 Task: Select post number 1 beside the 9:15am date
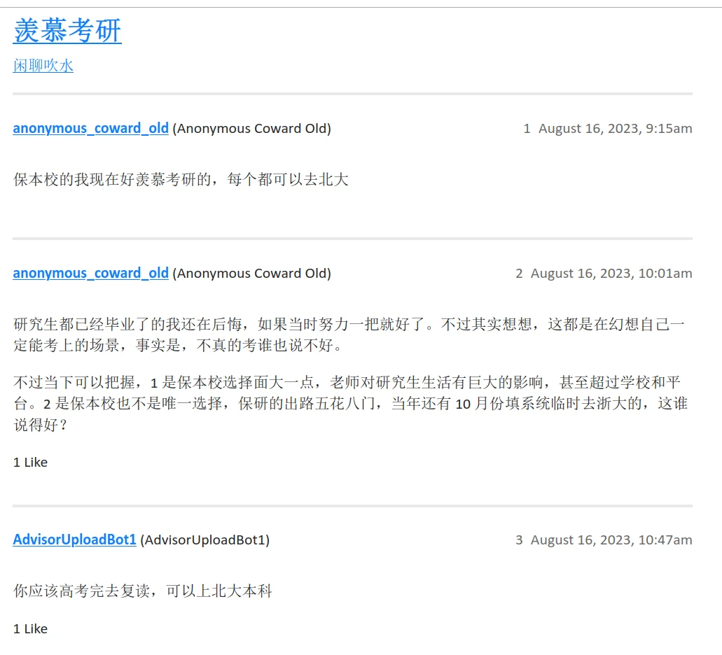(x=527, y=129)
